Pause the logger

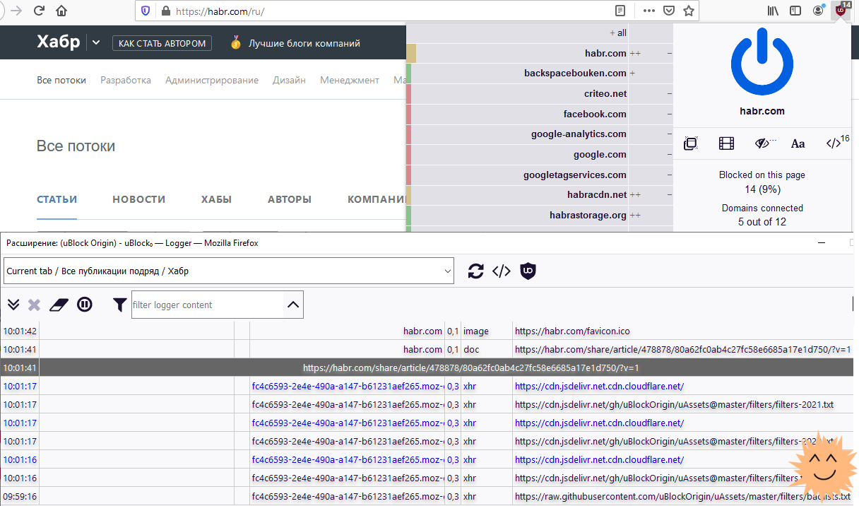click(85, 305)
